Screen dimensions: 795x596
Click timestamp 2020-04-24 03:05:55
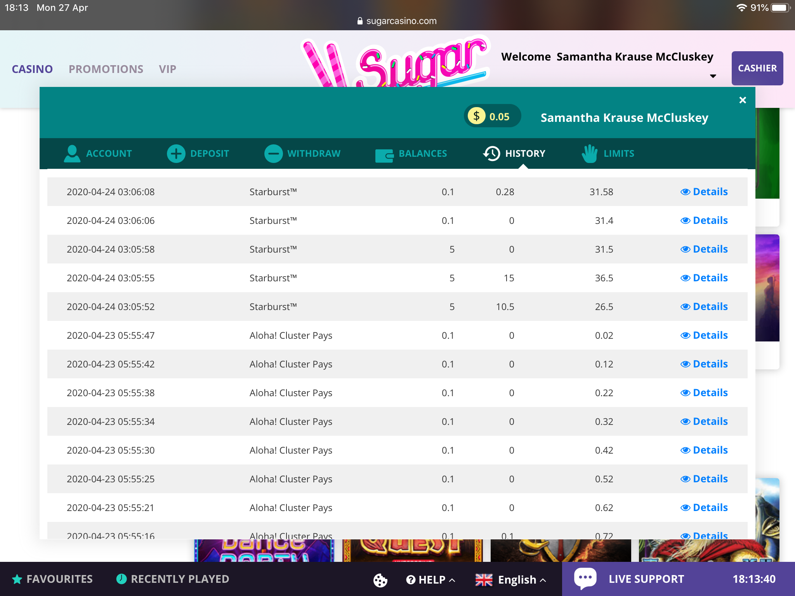pyautogui.click(x=111, y=278)
